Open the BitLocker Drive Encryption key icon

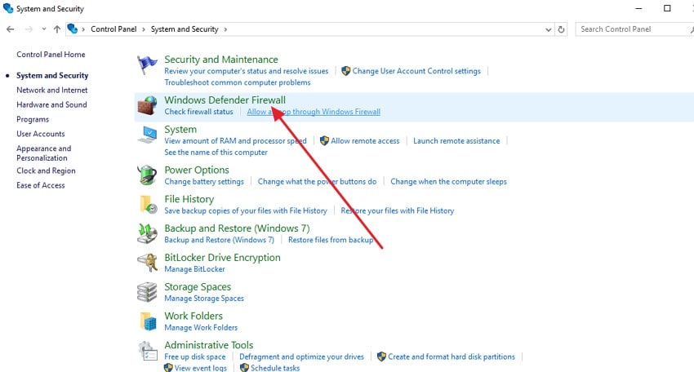[x=147, y=263]
